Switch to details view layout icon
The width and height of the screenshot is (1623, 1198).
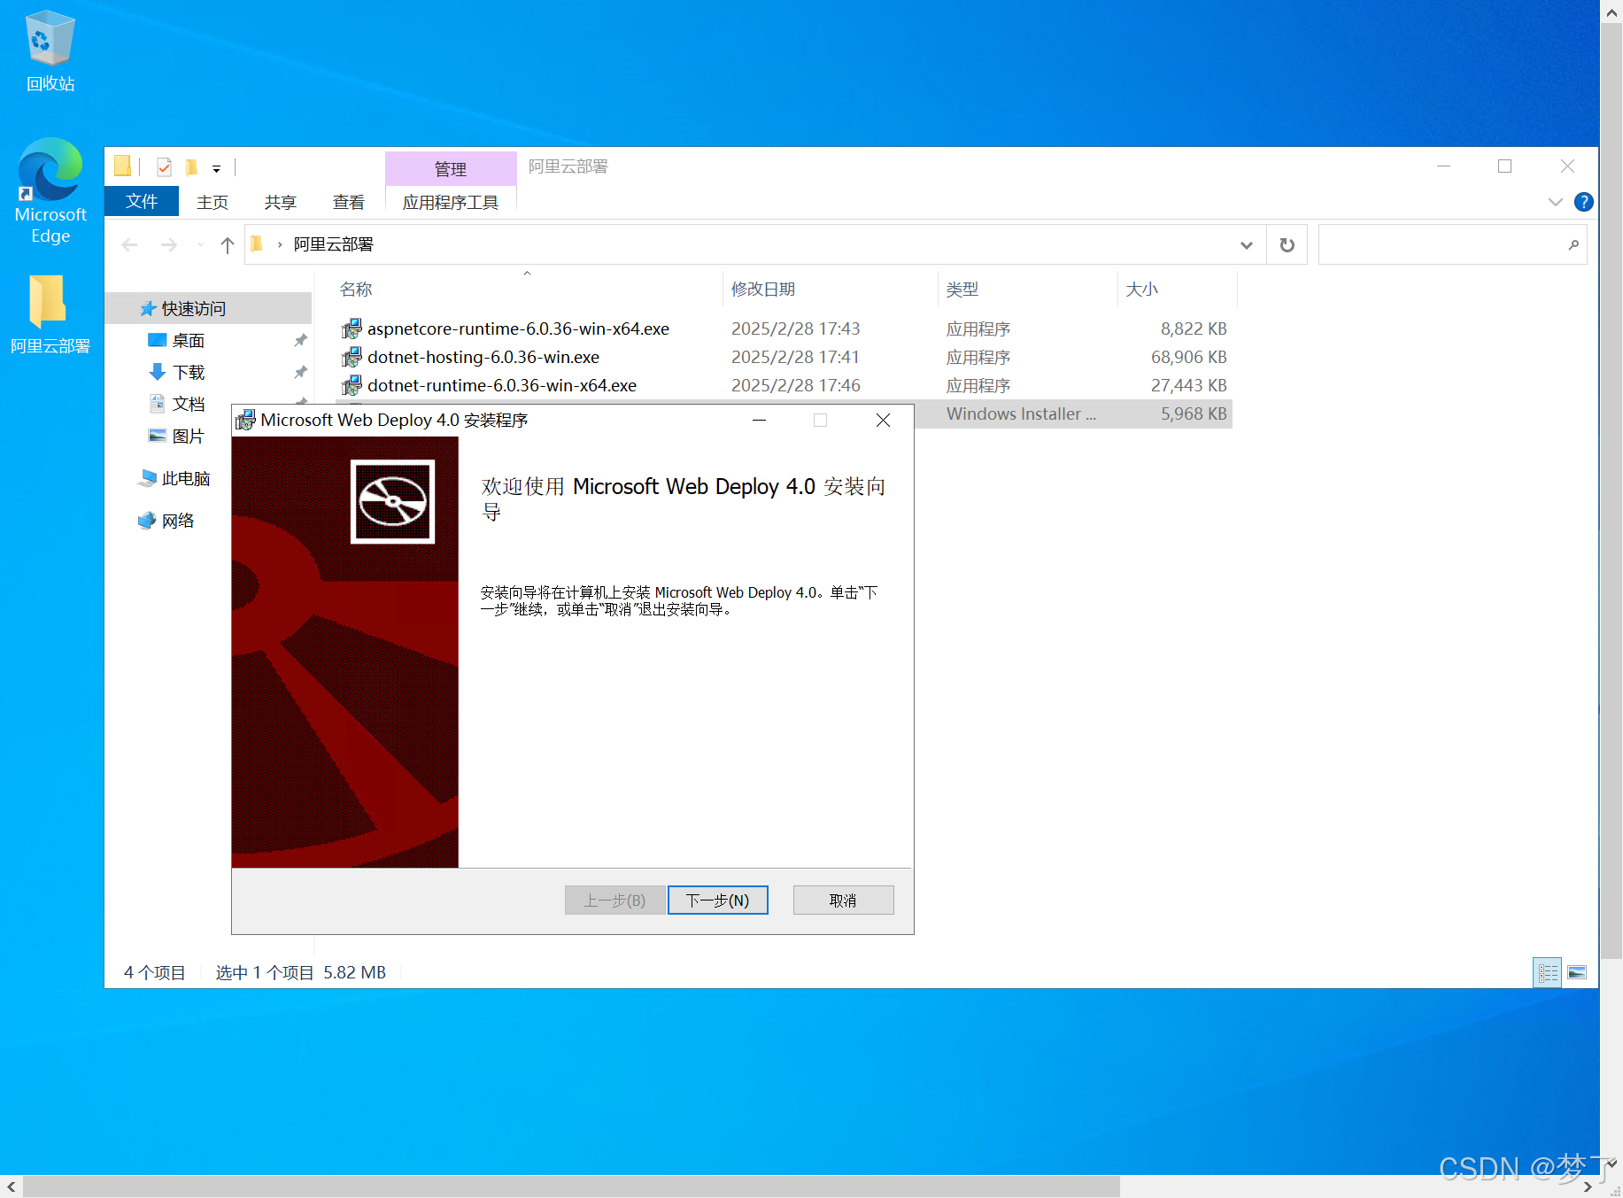tap(1548, 973)
